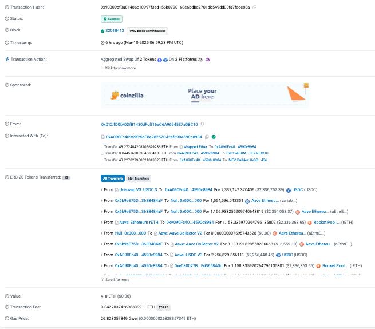
Task: Open the Aave: Ethereum rETH link
Action: (139, 223)
